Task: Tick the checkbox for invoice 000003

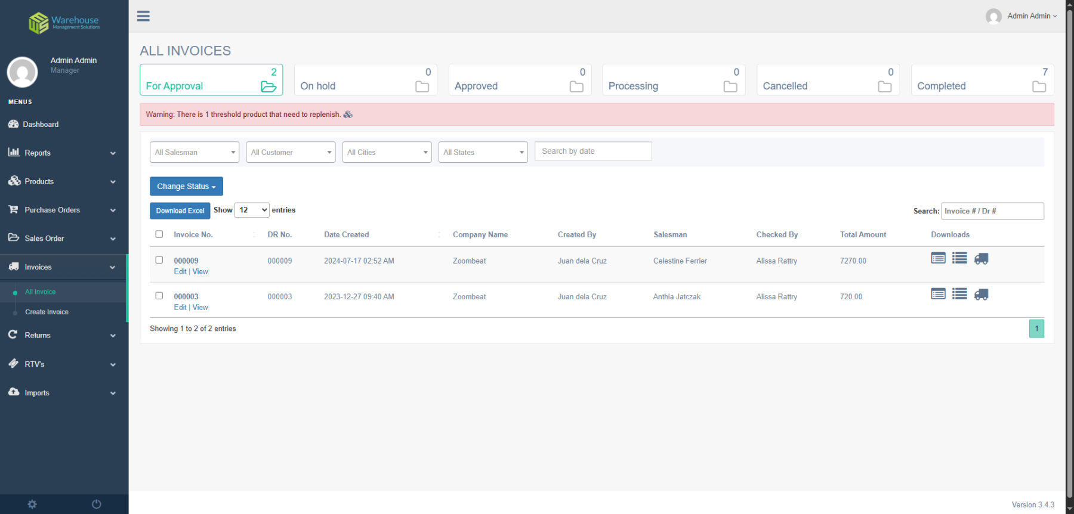Action: coord(159,296)
